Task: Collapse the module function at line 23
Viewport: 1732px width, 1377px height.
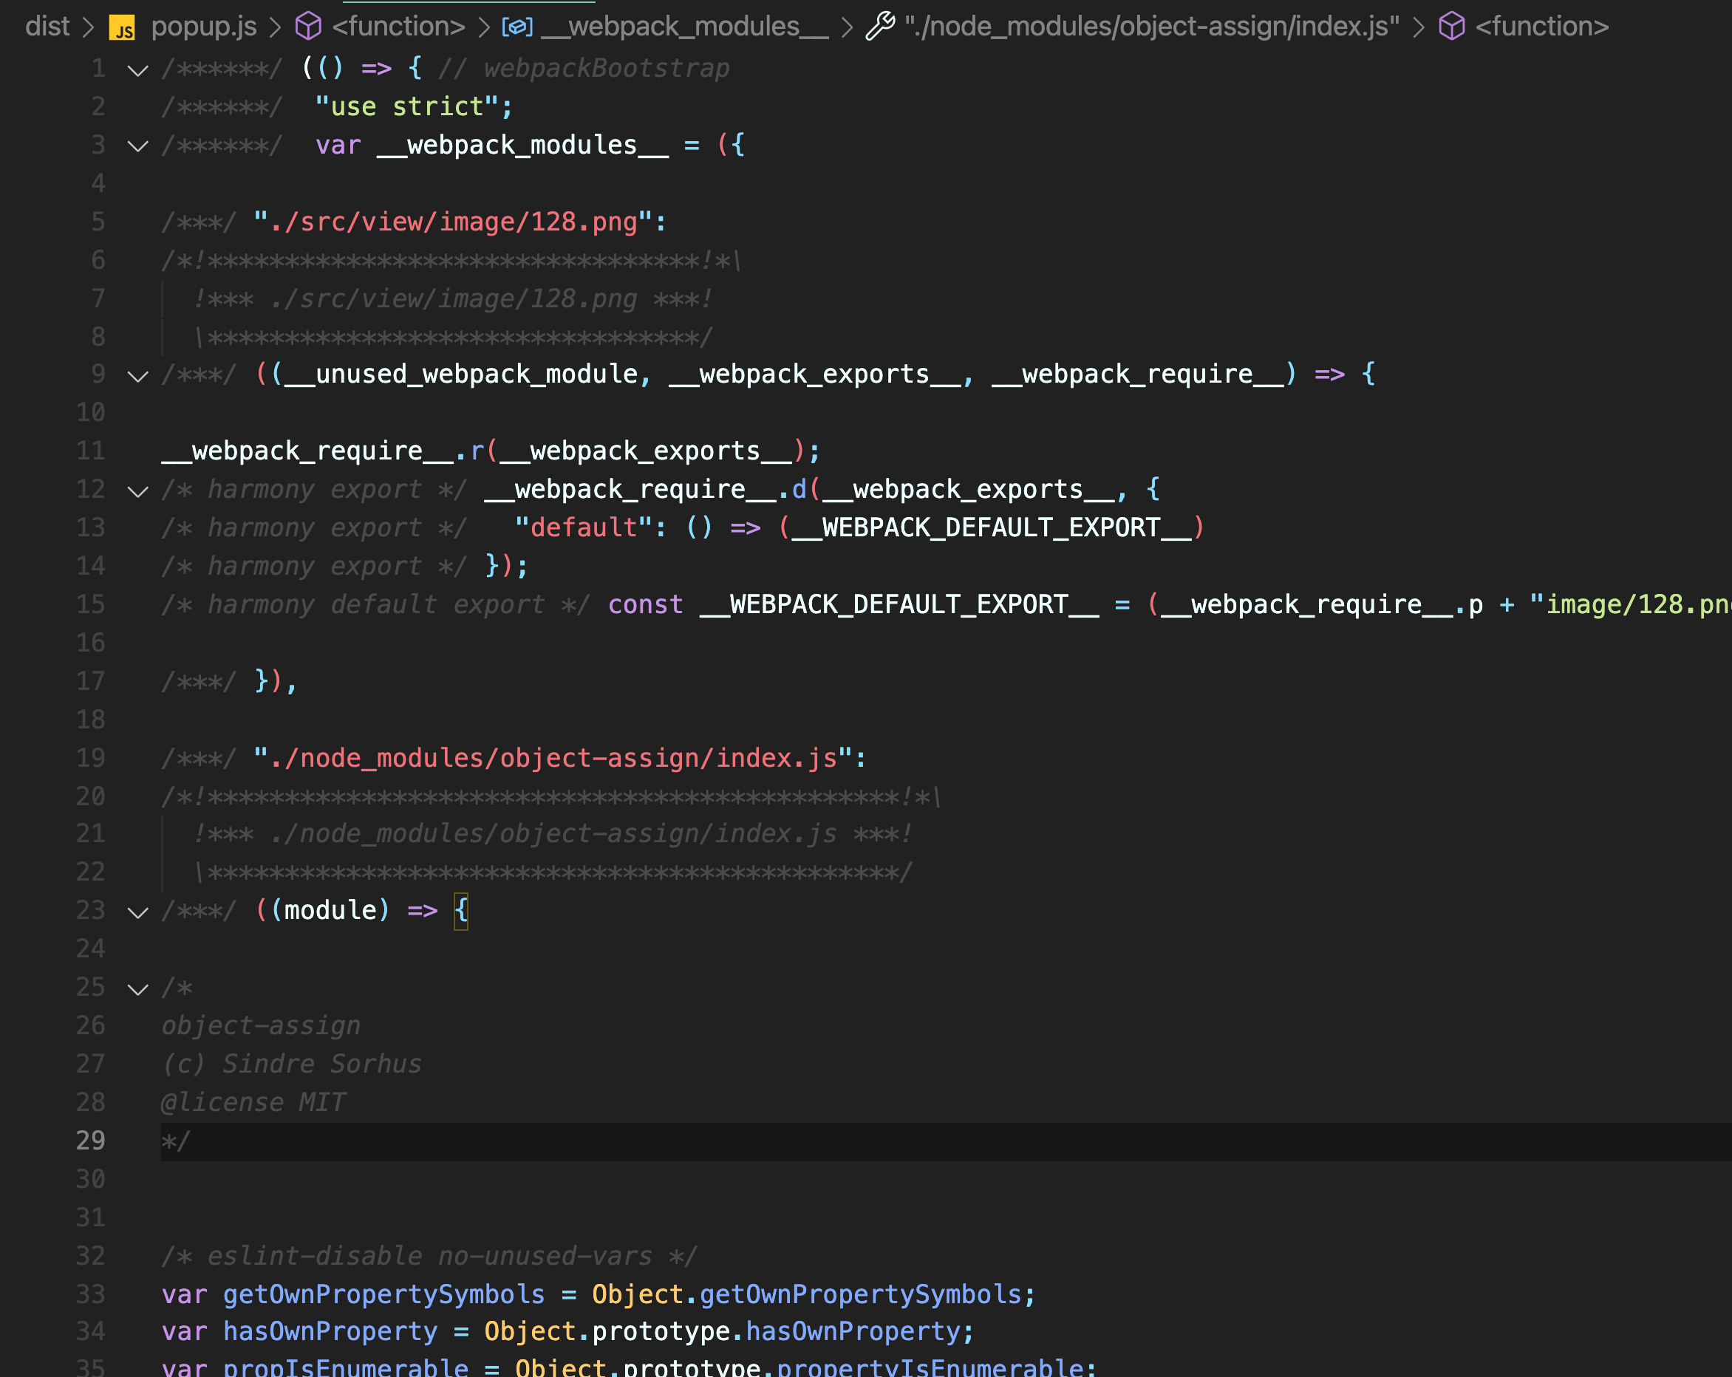Action: [138, 912]
